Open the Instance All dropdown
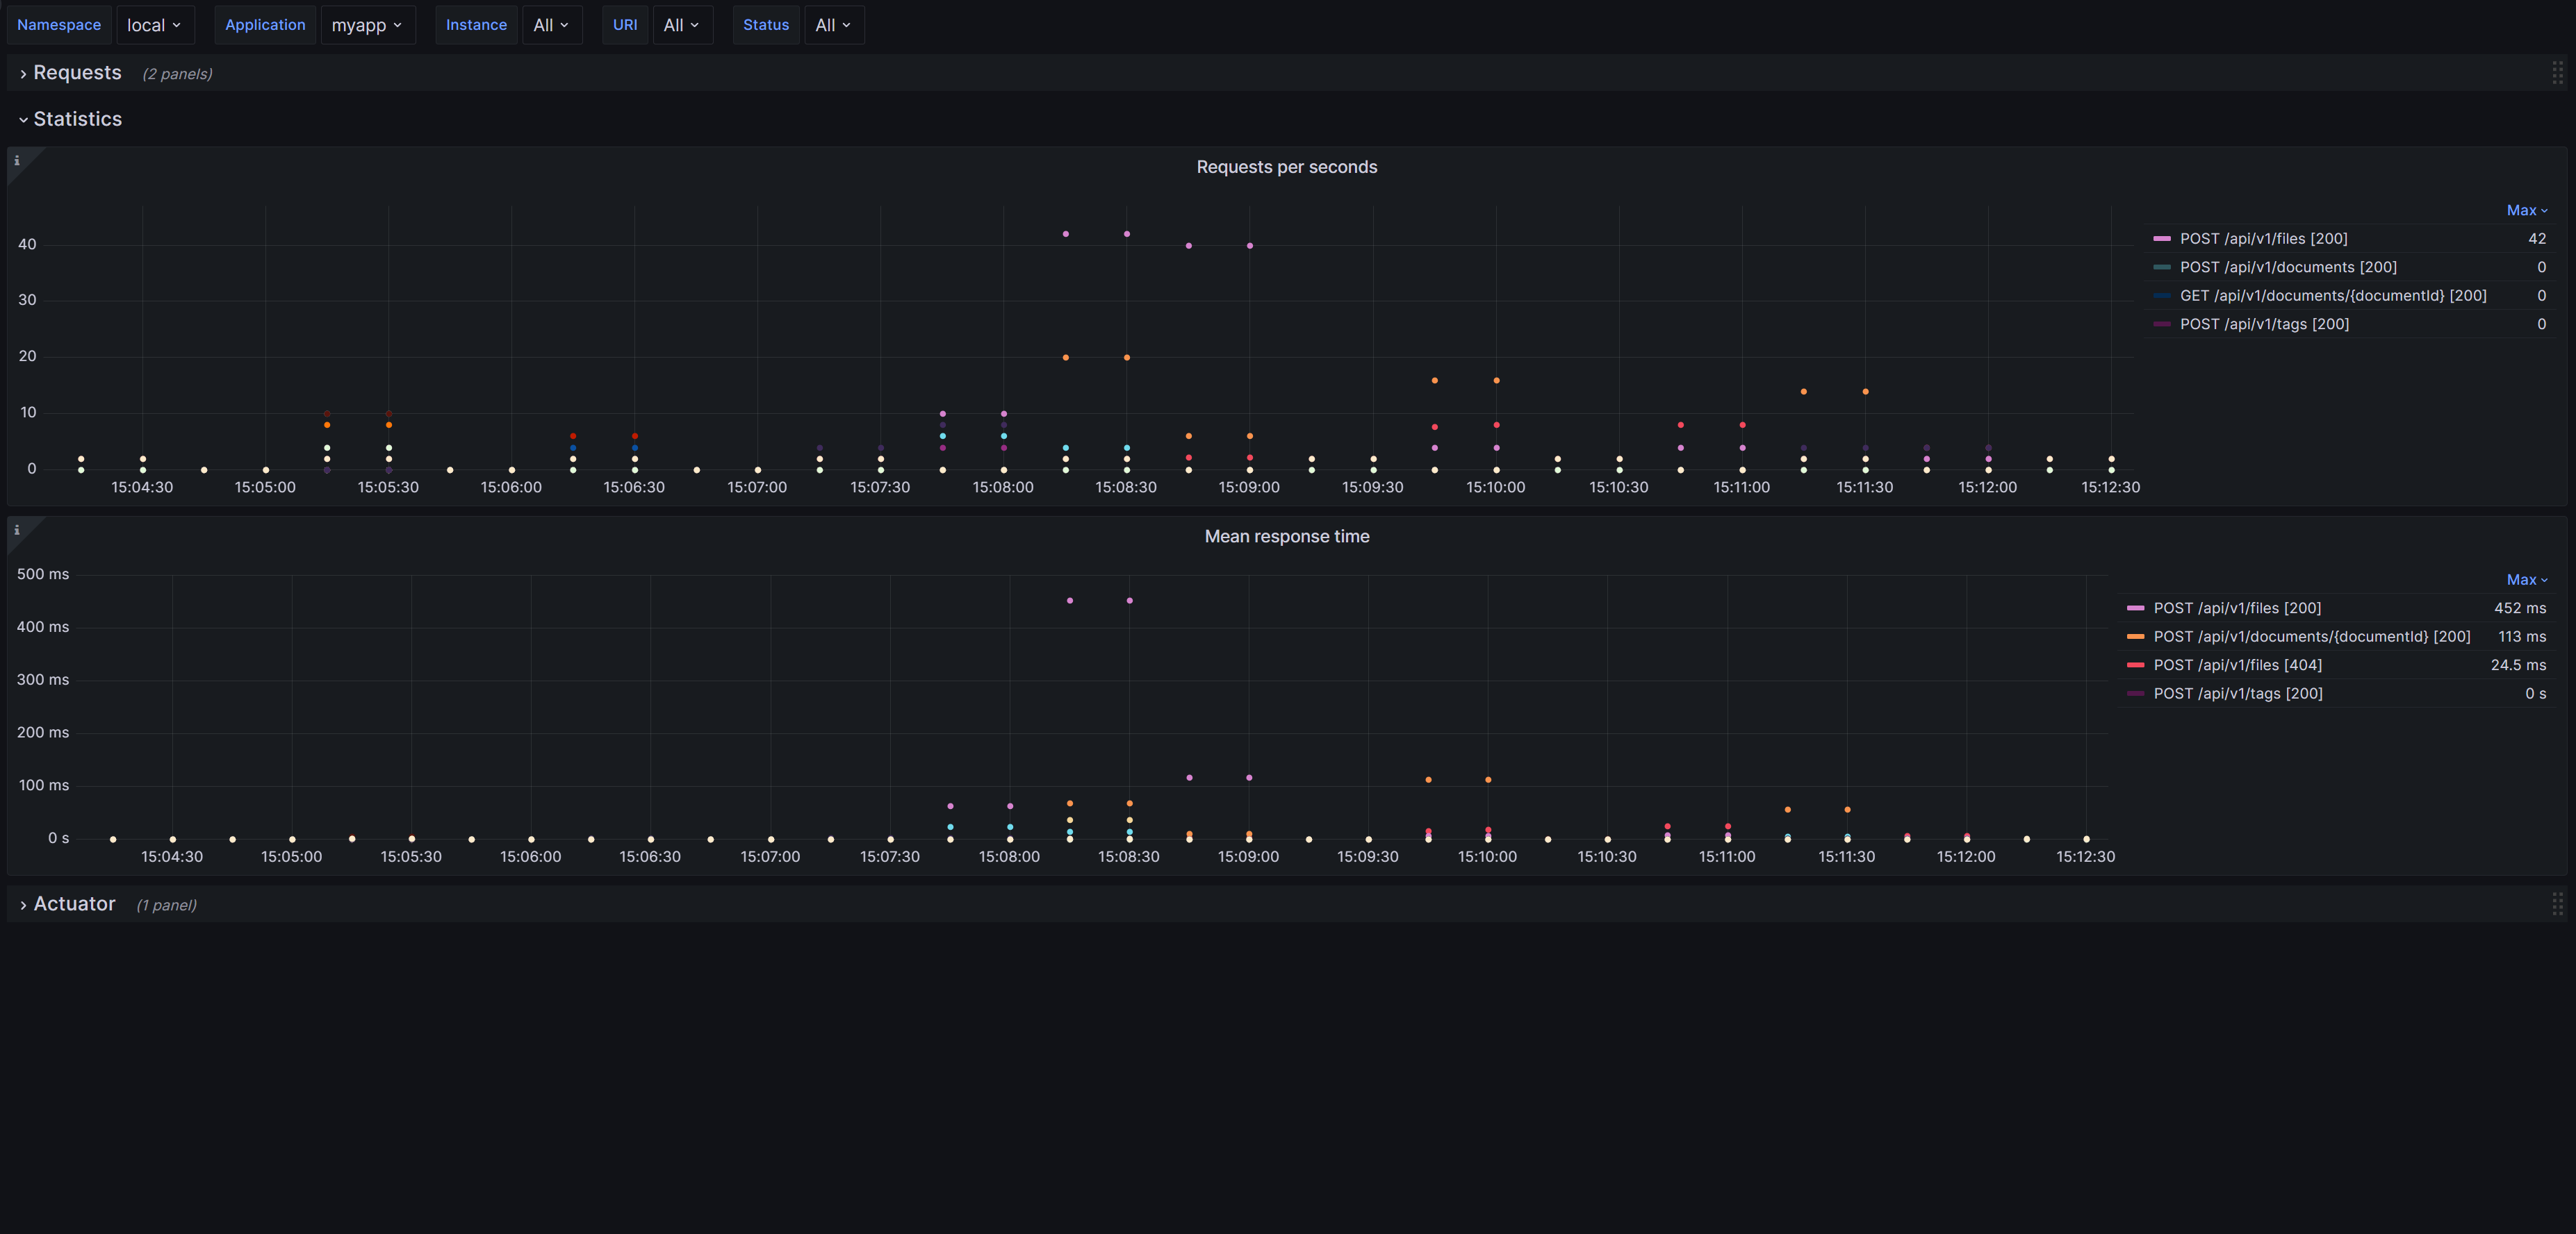This screenshot has width=2576, height=1234. (551, 25)
